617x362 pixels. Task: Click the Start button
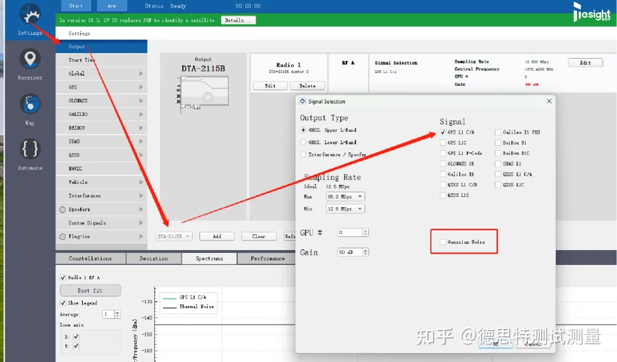tap(76, 6)
